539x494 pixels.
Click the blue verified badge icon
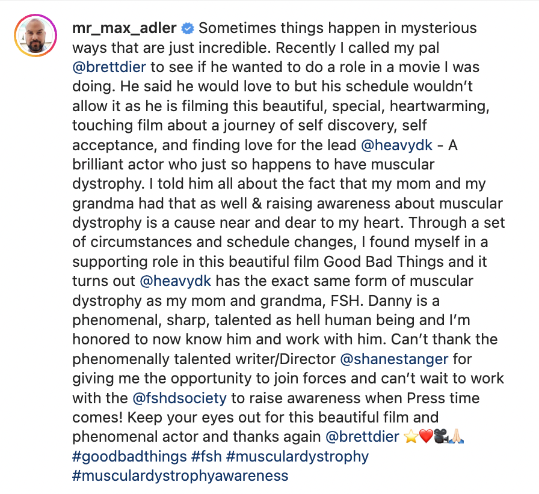pyautogui.click(x=188, y=28)
